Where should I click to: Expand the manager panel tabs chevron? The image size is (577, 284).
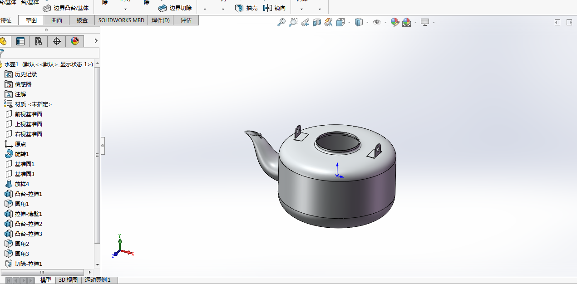click(96, 41)
